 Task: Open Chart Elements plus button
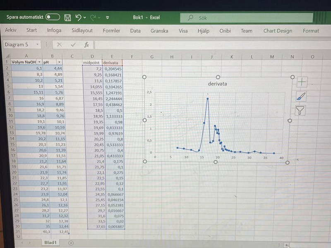(302, 82)
